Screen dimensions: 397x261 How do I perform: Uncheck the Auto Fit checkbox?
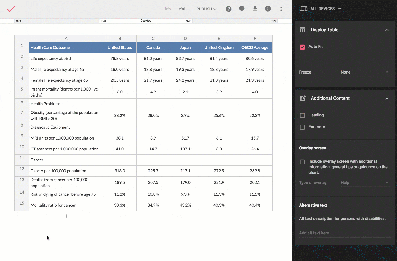click(303, 47)
